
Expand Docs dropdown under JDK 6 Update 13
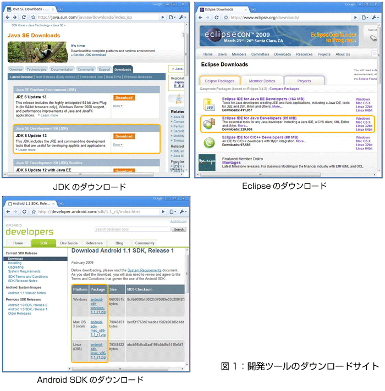[x=118, y=144]
